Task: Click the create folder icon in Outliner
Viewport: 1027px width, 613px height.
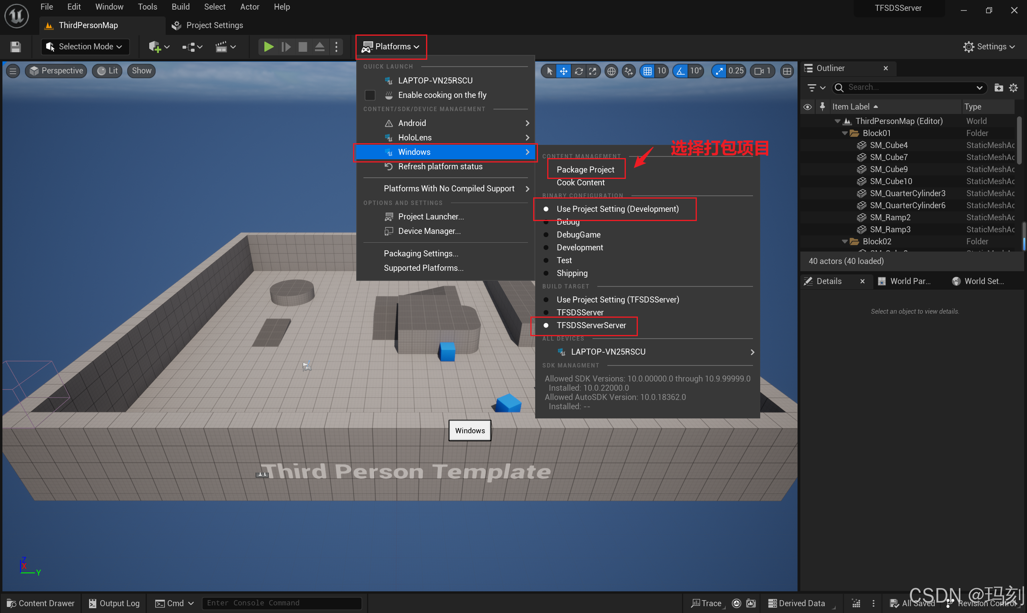Action: [999, 87]
